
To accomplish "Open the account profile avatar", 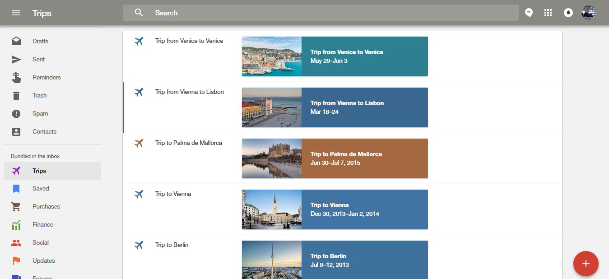I will coord(589,13).
